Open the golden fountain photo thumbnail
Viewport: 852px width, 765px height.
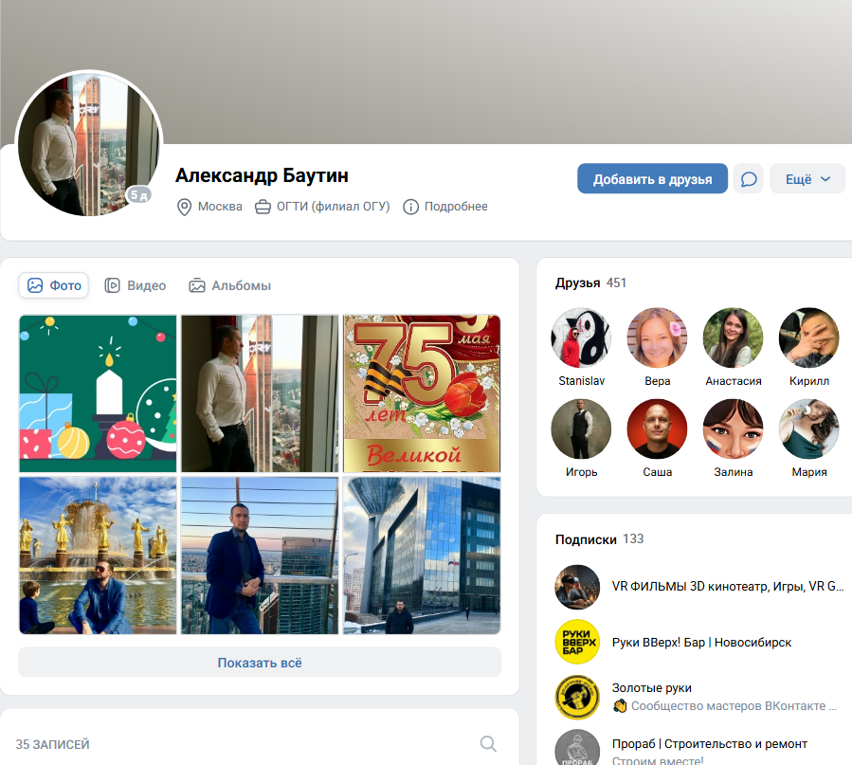click(98, 556)
